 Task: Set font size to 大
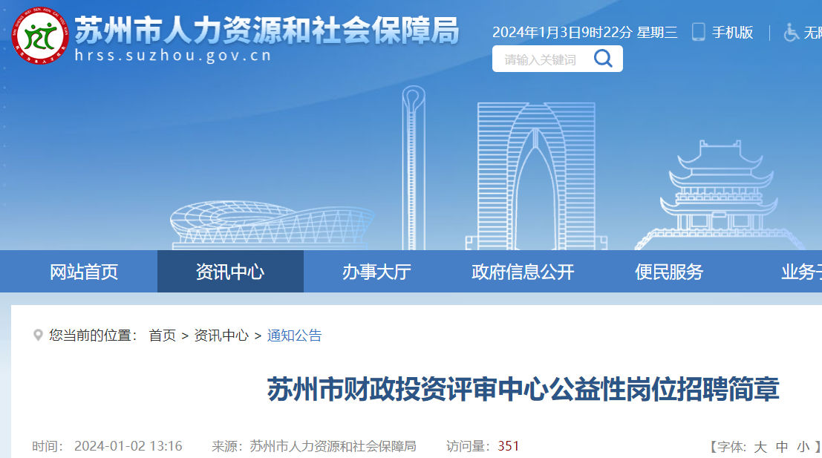pos(760,447)
